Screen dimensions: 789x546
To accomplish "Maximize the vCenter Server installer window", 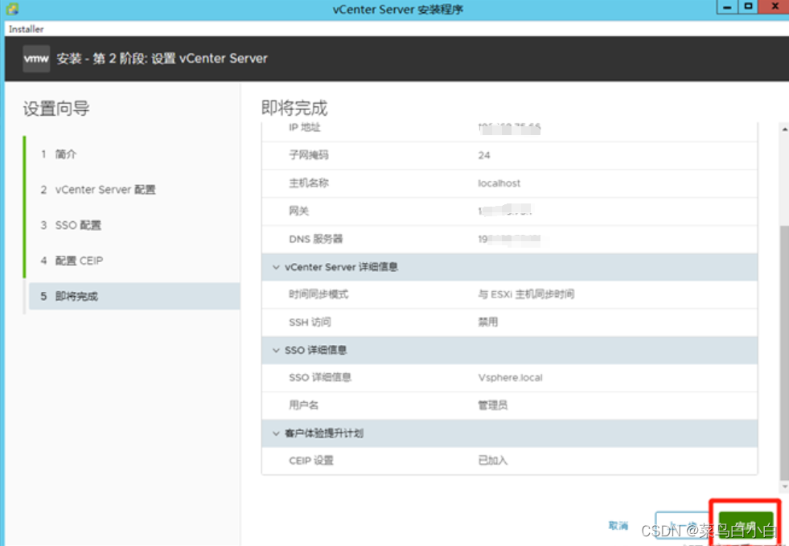I will [748, 7].
